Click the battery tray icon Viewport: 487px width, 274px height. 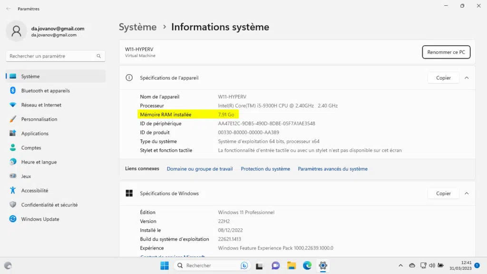[441, 265]
